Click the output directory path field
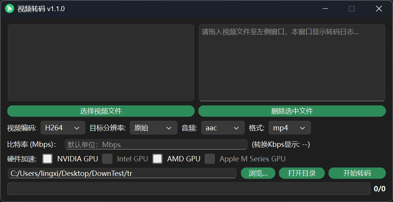 (x=122, y=173)
